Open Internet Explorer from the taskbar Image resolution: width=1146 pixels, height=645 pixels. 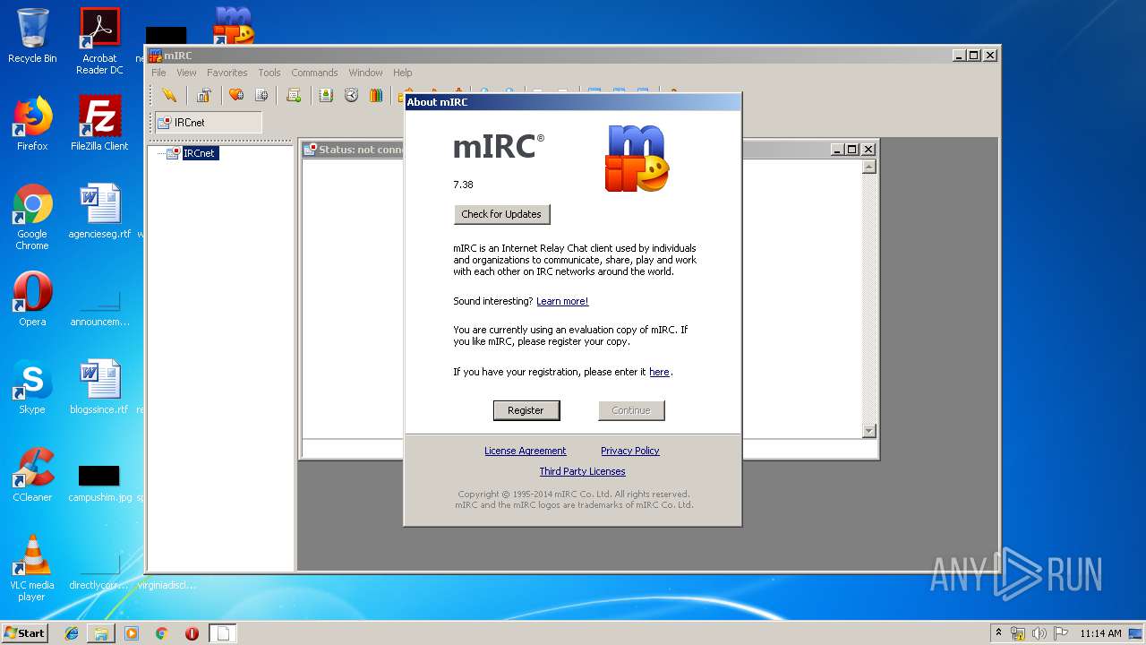pos(72,633)
